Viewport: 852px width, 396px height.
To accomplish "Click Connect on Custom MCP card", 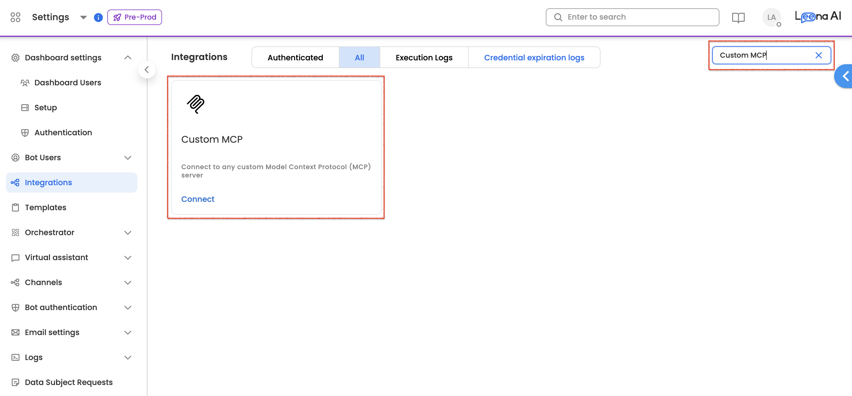I will (x=197, y=199).
